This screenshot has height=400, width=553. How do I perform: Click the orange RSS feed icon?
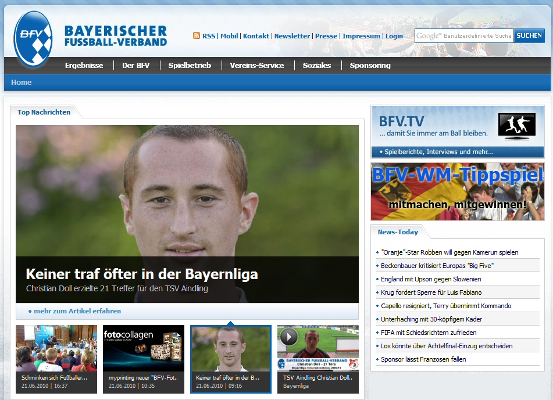pyautogui.click(x=197, y=36)
